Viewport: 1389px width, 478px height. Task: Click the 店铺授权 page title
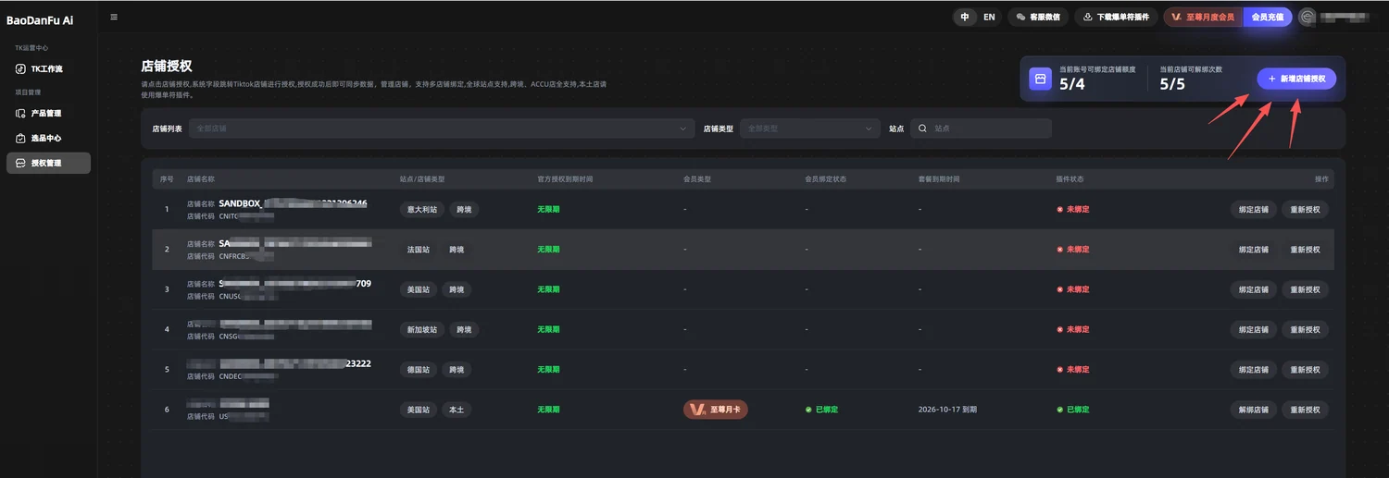[x=167, y=67]
